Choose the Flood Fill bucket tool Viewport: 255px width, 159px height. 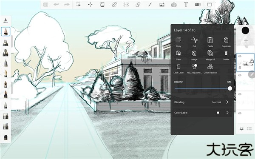tap(102, 5)
